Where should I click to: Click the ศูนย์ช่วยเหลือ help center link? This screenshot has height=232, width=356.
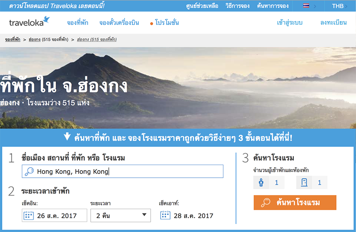202,6
